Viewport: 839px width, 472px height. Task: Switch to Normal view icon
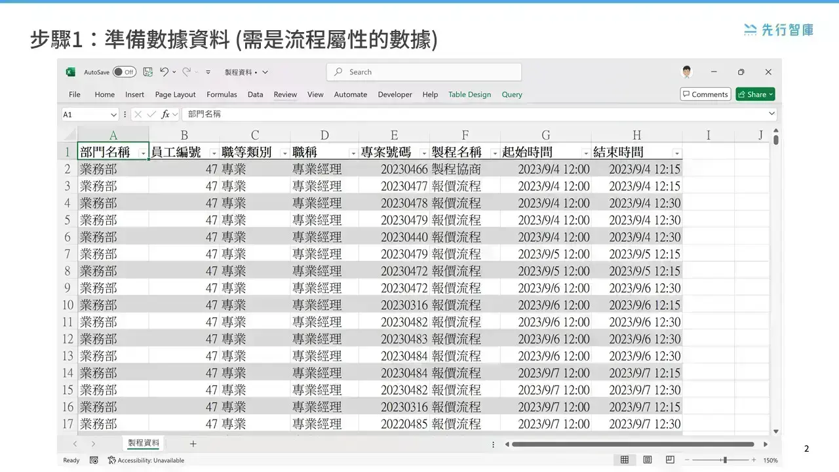tap(625, 460)
